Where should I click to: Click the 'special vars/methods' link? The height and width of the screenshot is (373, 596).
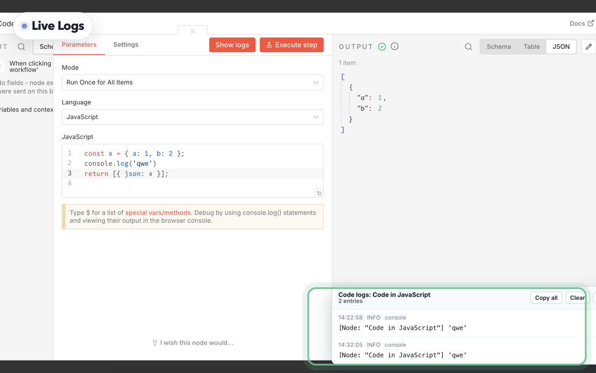click(x=158, y=213)
